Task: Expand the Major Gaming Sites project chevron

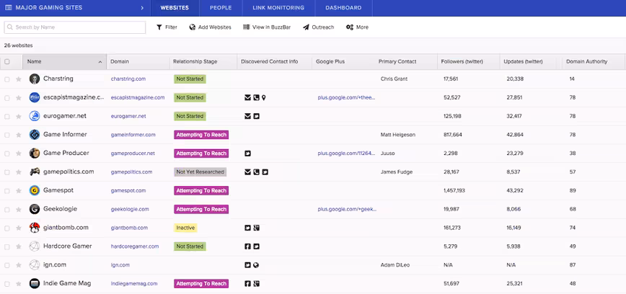Action: (142, 8)
